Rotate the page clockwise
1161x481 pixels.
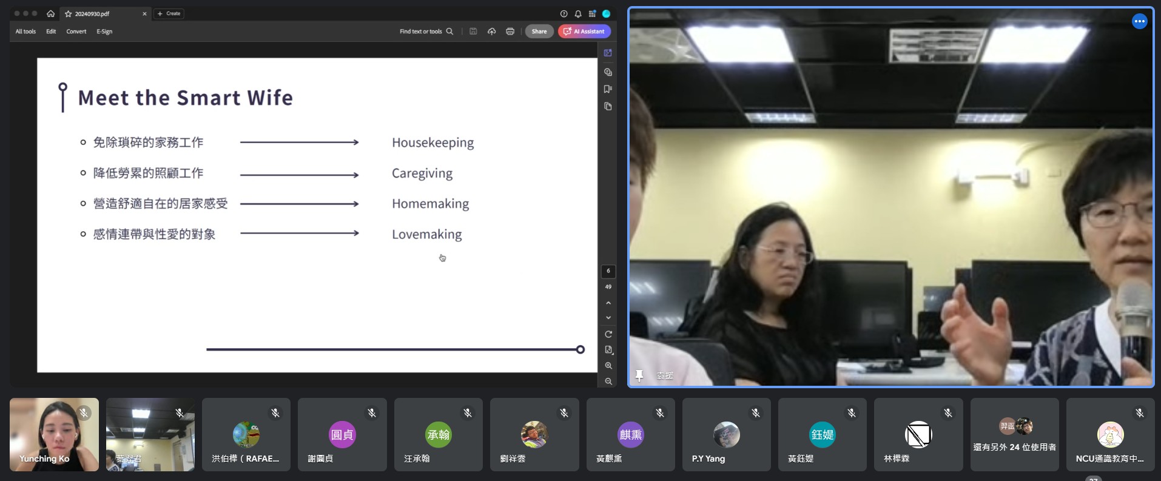coord(608,334)
